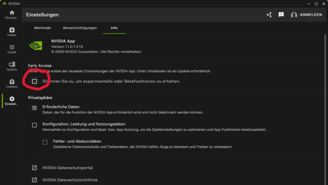Click the Erforderliche Daten checkbox

point(34,108)
